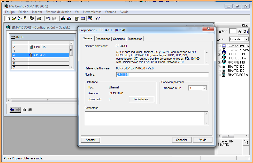Viewport: 253px width, 163px height.
Task: Expand the PROFIBUS-DP catalog node
Action: (x=219, y=54)
